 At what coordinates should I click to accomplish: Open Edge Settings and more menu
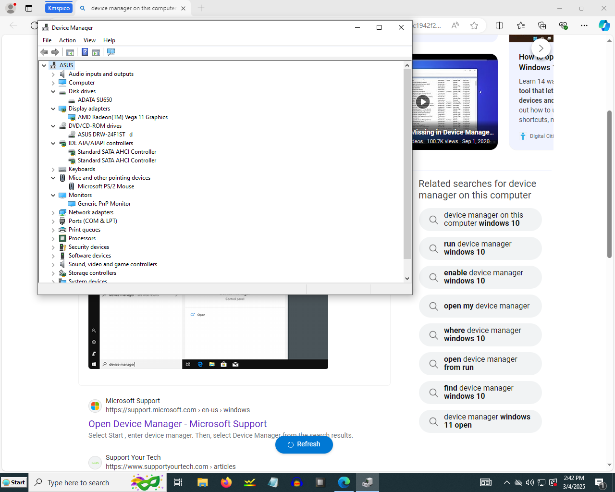[x=584, y=25]
